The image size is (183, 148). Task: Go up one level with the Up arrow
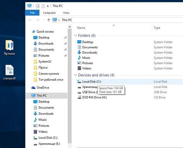[x=49, y=20]
